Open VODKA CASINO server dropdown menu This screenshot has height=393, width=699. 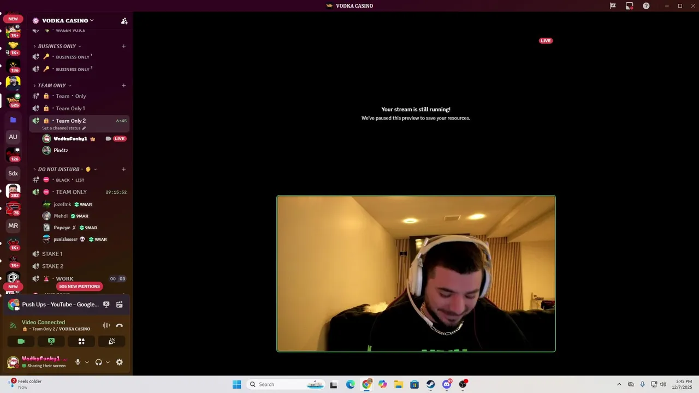click(x=68, y=21)
